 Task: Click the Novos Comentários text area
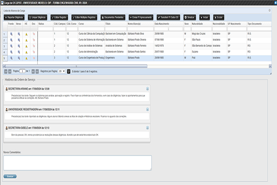pyautogui.click(x=77, y=162)
